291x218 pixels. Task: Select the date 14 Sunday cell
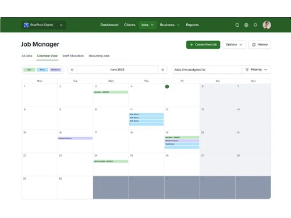(253, 118)
